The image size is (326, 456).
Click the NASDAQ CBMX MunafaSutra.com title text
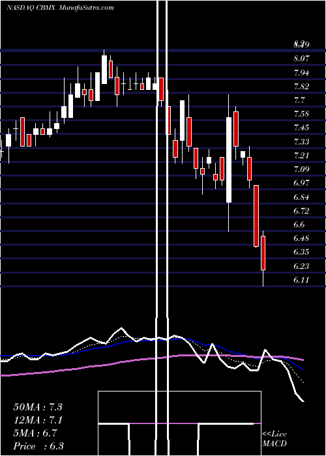click(x=60, y=8)
